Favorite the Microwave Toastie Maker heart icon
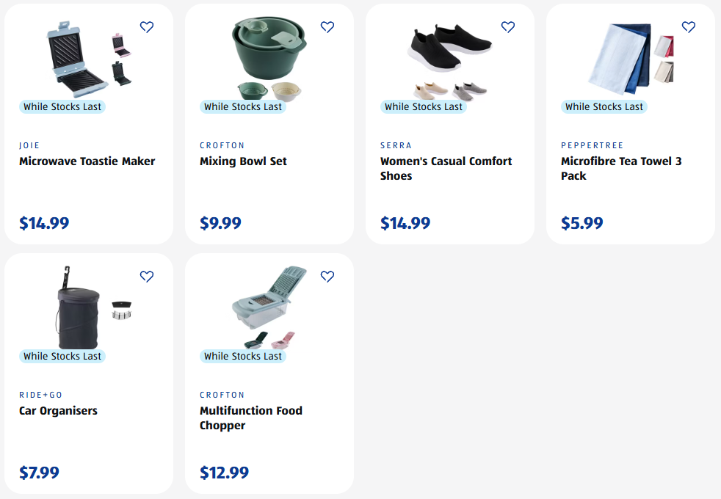The image size is (721, 499). 147,27
